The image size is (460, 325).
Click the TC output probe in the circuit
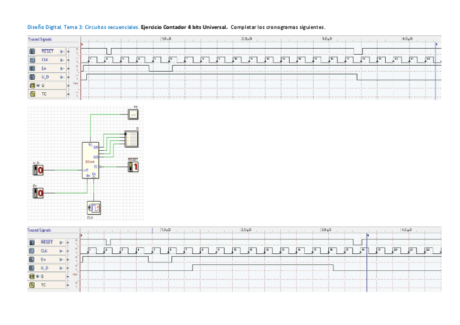pyautogui.click(x=133, y=114)
